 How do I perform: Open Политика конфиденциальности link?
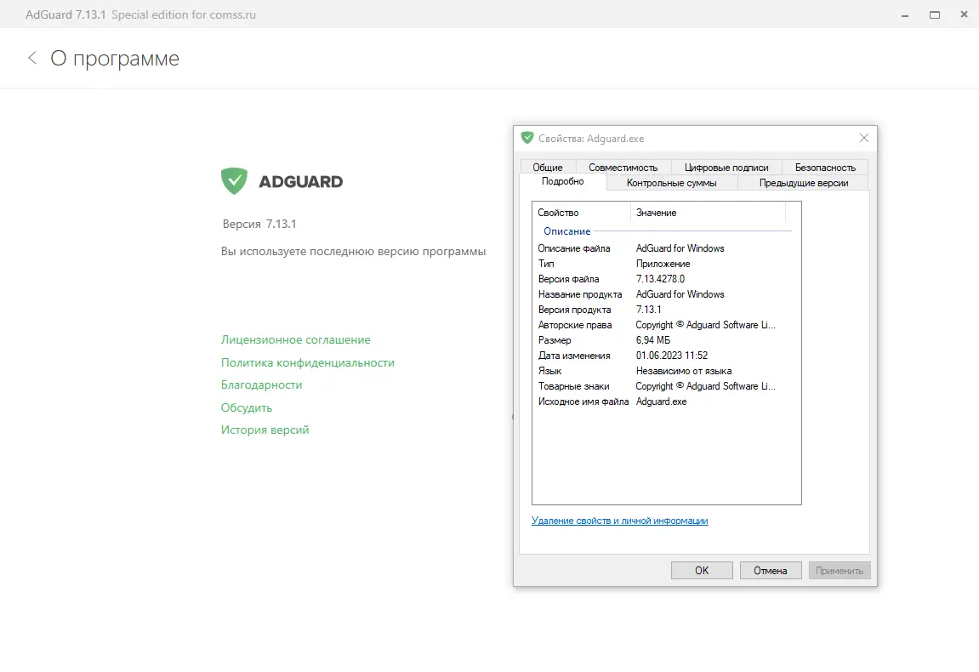307,362
